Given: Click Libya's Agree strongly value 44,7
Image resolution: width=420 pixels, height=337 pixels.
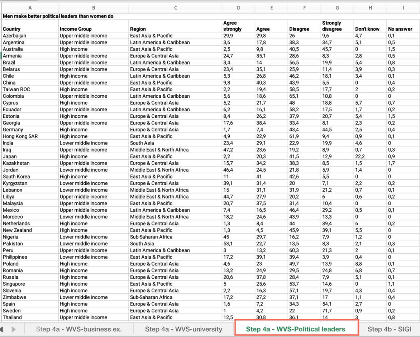Looking at the screenshot, I should pyautogui.click(x=238, y=197).
